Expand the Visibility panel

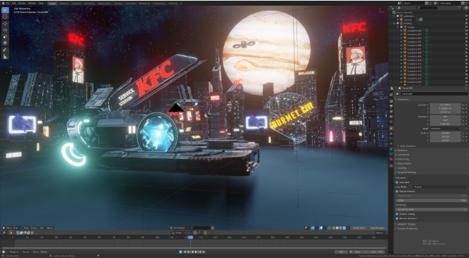coord(401,168)
